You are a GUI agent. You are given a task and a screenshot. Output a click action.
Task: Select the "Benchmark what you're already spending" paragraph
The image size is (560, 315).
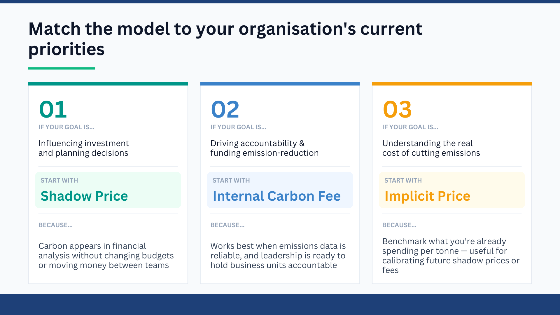pyautogui.click(x=451, y=256)
